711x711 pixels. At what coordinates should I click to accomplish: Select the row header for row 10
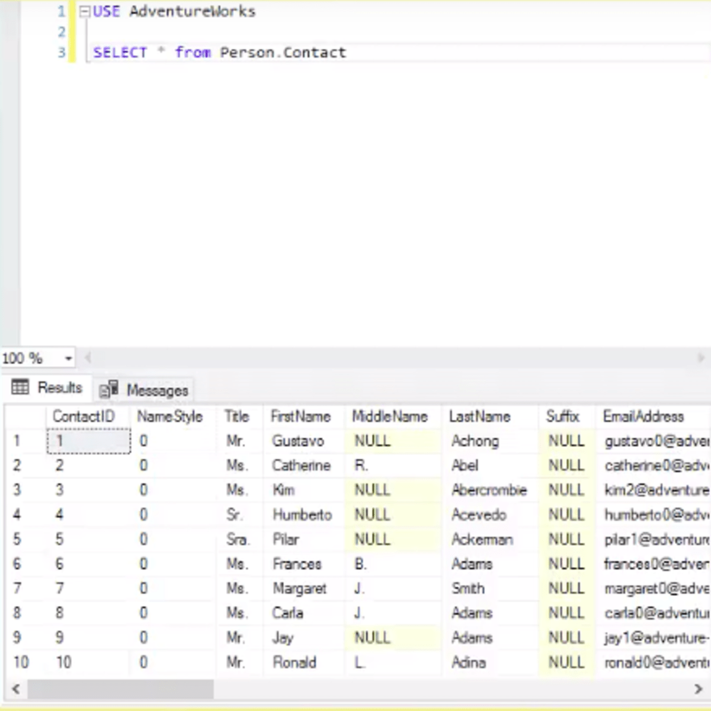[x=25, y=662]
